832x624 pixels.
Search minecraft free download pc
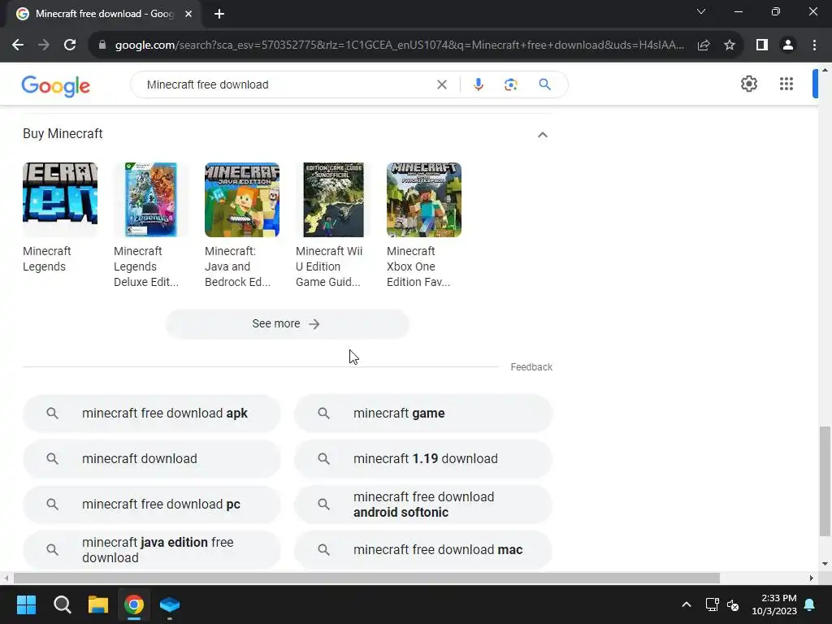click(152, 504)
